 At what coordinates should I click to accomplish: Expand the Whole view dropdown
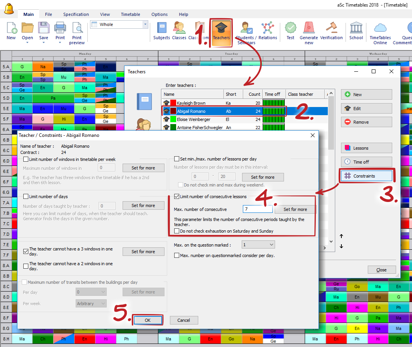click(x=145, y=24)
